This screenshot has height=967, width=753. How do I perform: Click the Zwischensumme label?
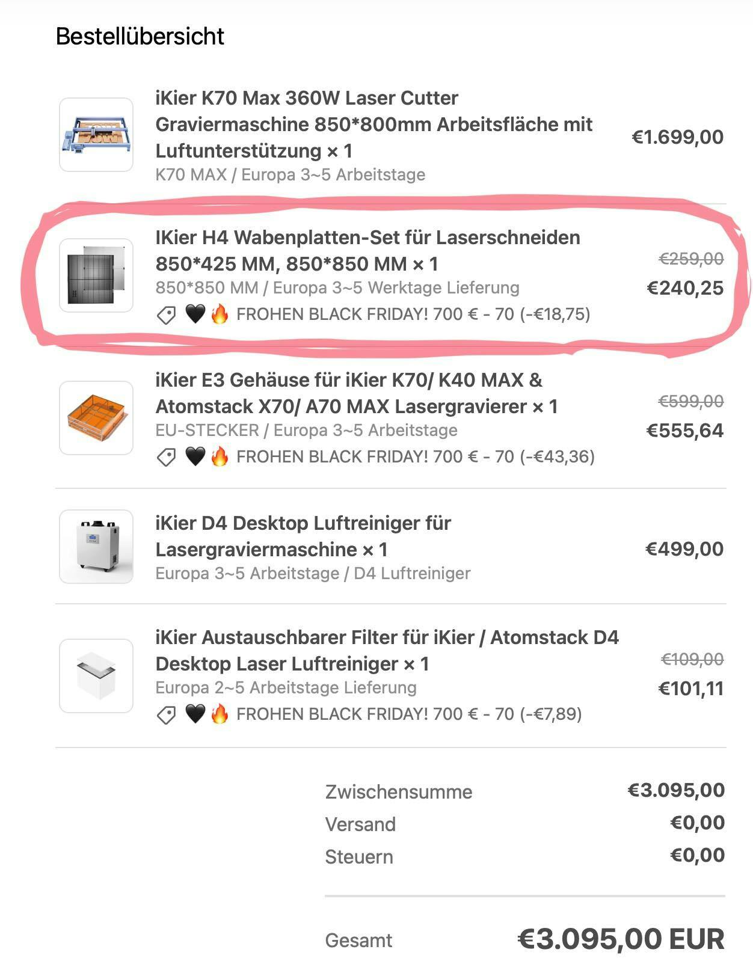pos(398,792)
